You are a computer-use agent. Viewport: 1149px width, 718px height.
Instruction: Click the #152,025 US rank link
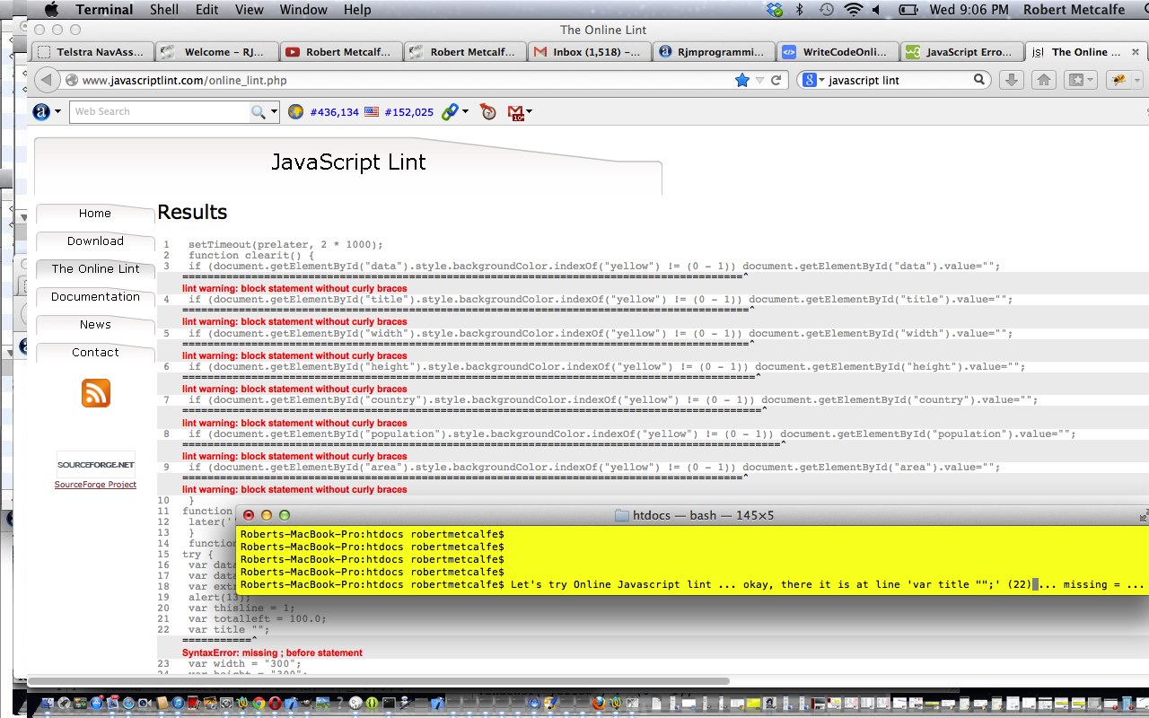coord(408,112)
